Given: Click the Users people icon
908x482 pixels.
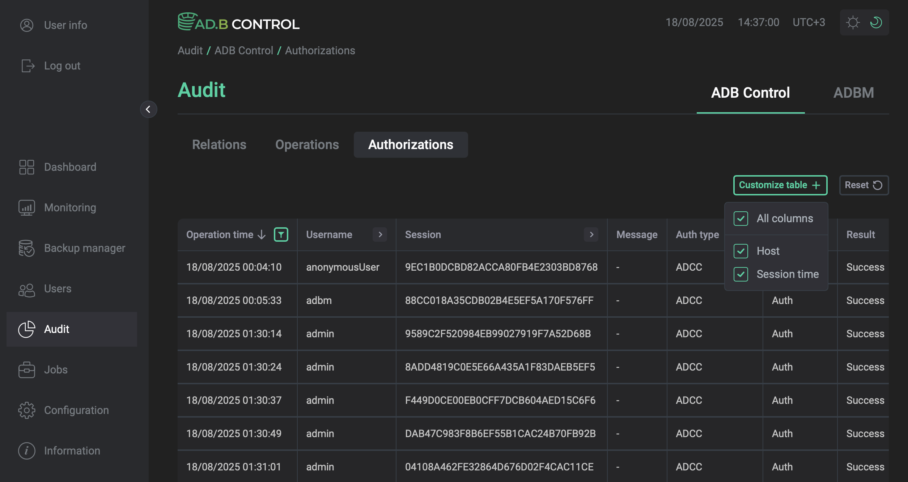Looking at the screenshot, I should point(26,289).
